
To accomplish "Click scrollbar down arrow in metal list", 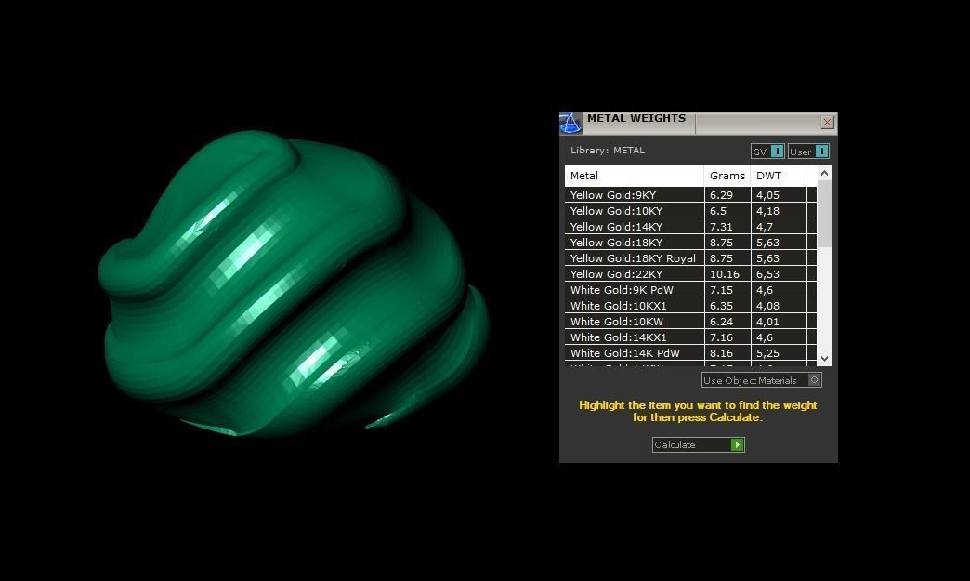I will click(824, 358).
